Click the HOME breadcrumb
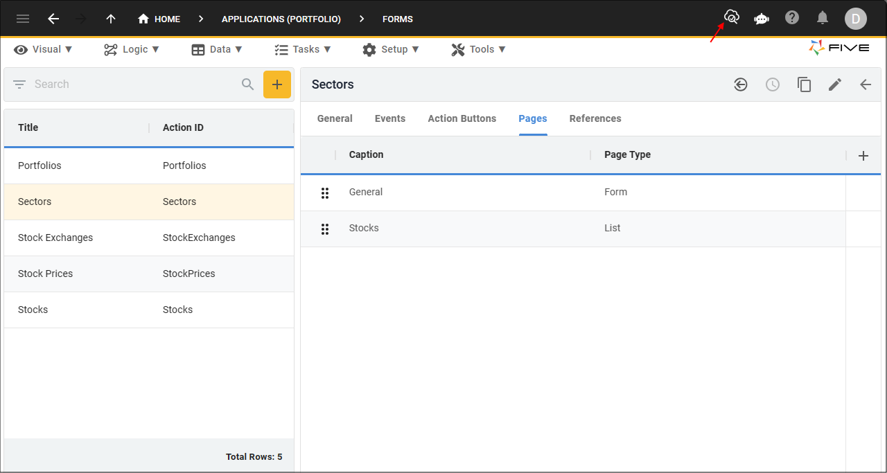Viewport: 887px width, 473px height. [159, 19]
